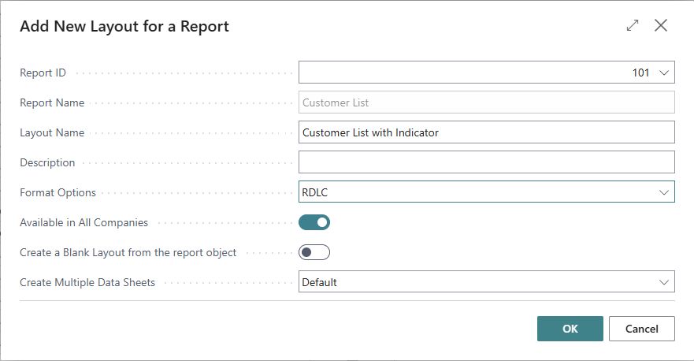Click the Available in All Companies label
694x361 pixels.
tap(84, 222)
